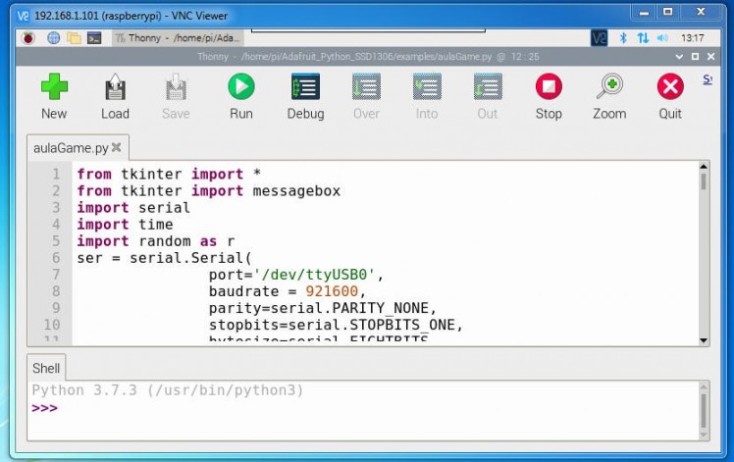Click the baudrate value 921600
Viewport: 734px width, 462px height.
click(332, 291)
